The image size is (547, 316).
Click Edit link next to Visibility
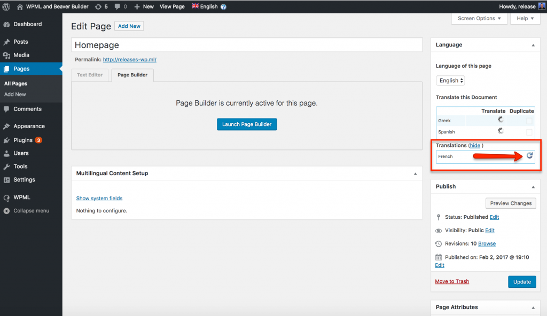490,231
